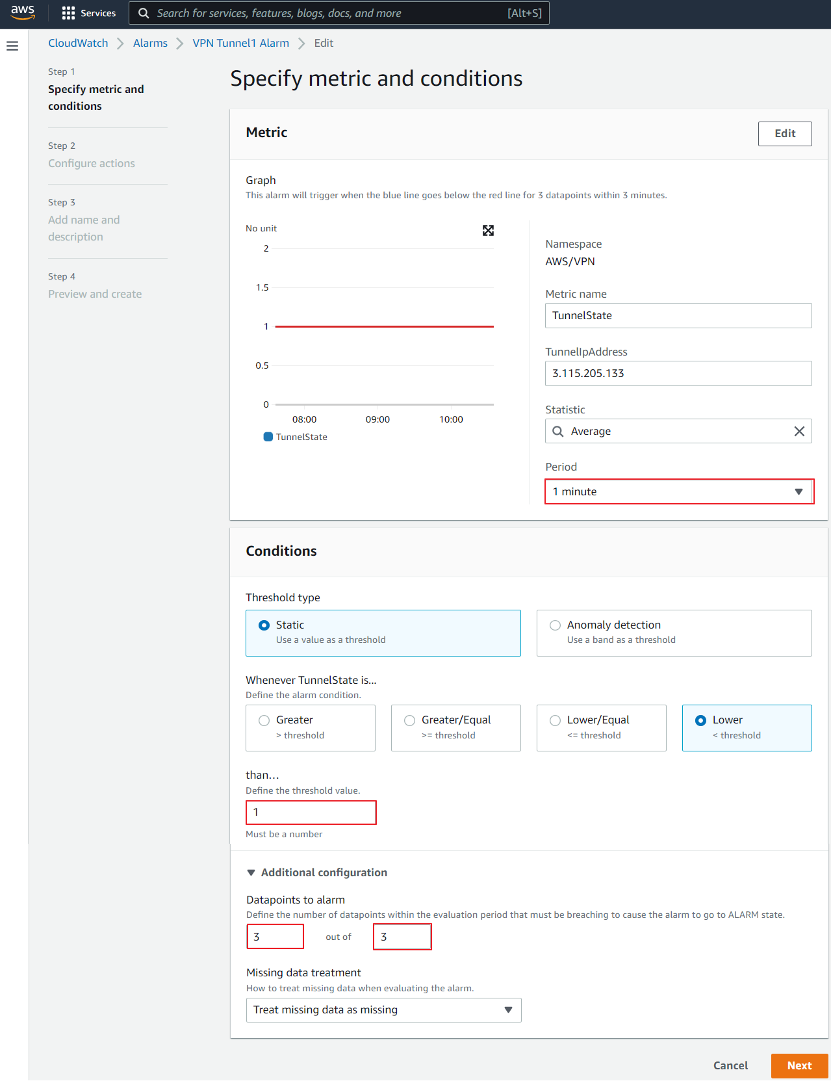Click the magnifier icon in Statistic field
The image size is (831, 1081).
click(x=558, y=432)
